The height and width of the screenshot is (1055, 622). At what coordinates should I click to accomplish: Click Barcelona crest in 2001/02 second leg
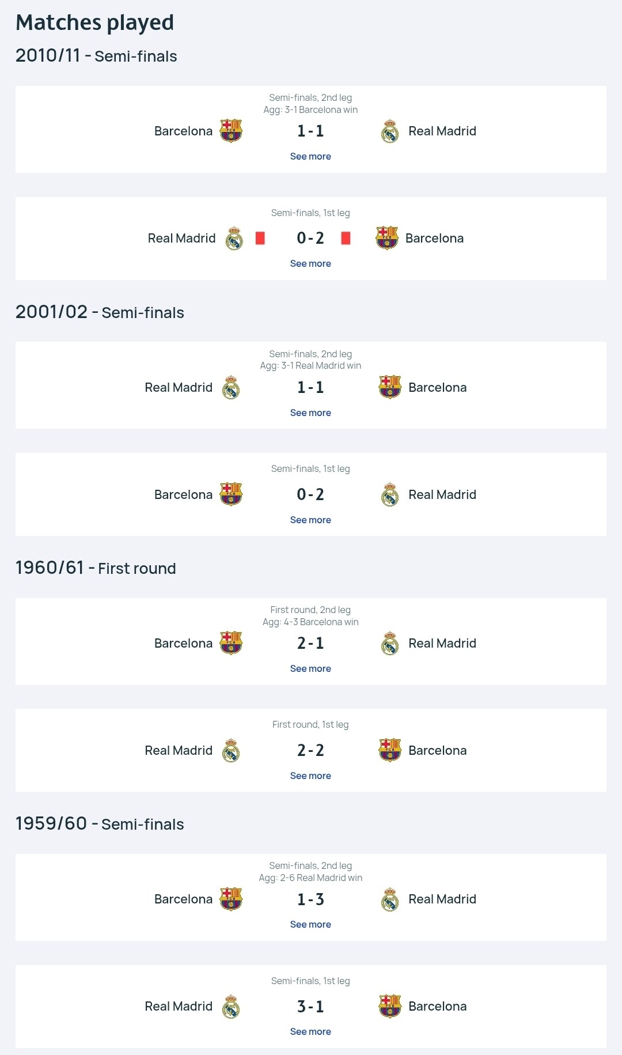[x=390, y=387]
